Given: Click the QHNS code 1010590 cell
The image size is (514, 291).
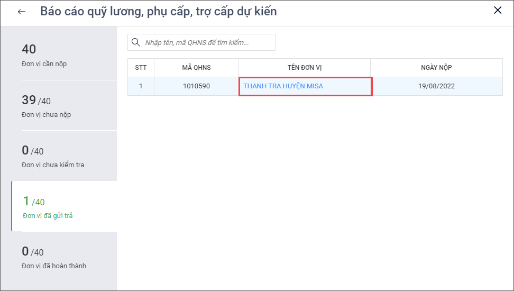Looking at the screenshot, I should pos(196,86).
